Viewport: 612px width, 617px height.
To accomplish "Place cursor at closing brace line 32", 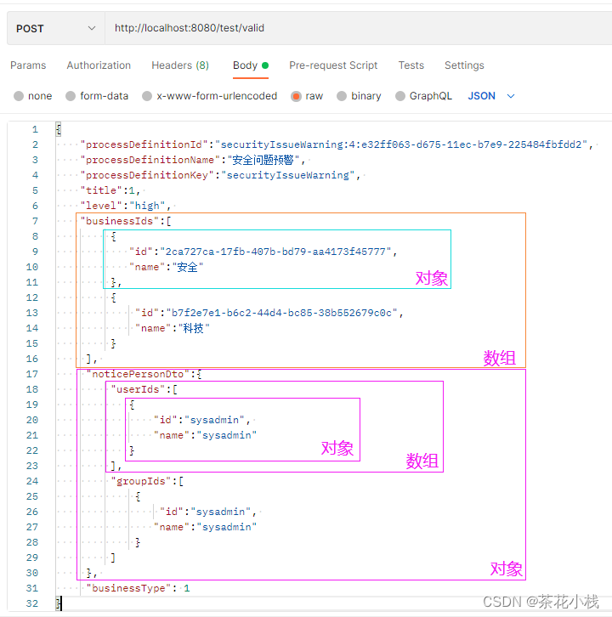I will point(59,603).
